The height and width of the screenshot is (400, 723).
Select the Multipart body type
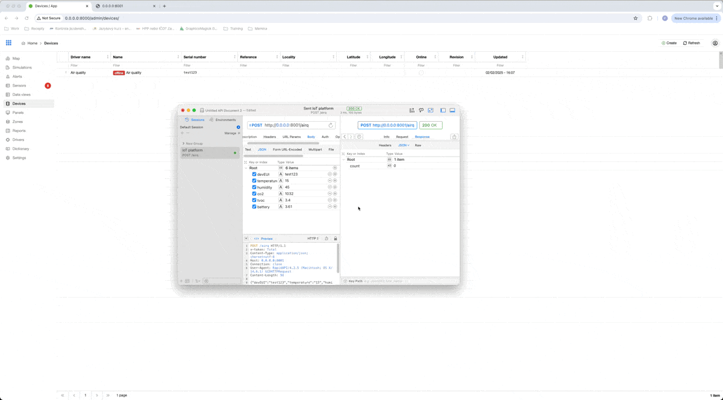coord(315,149)
